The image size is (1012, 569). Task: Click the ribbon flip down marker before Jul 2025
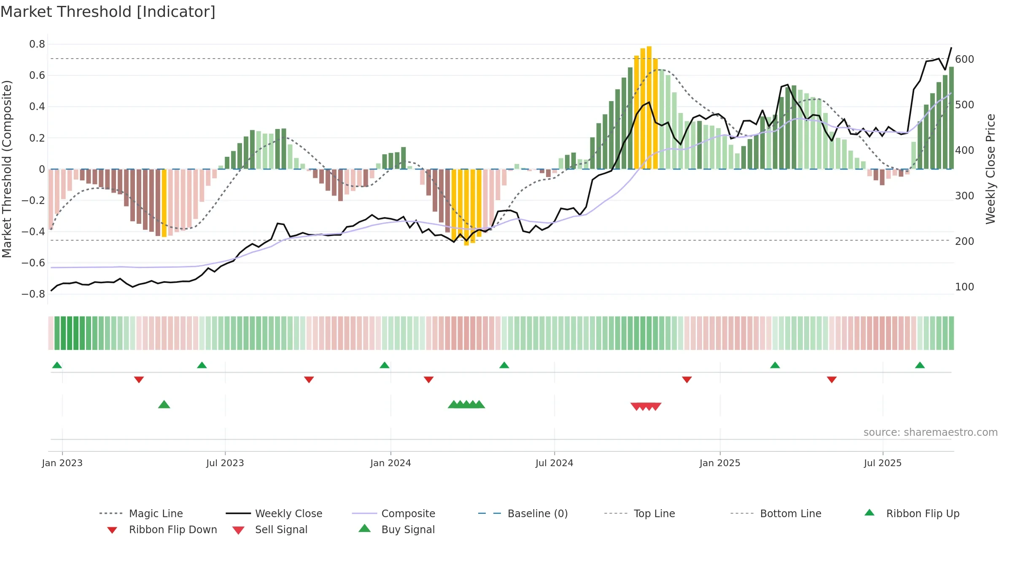[x=832, y=380]
